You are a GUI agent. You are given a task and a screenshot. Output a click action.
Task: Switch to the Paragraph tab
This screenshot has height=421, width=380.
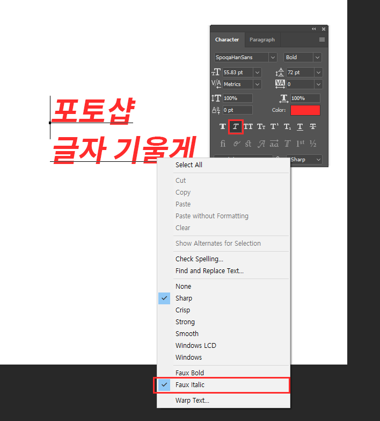262,40
